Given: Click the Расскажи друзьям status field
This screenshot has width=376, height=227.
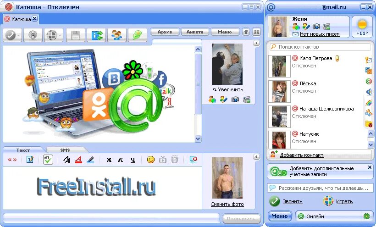Looking at the screenshot, I should pyautogui.click(x=321, y=188).
